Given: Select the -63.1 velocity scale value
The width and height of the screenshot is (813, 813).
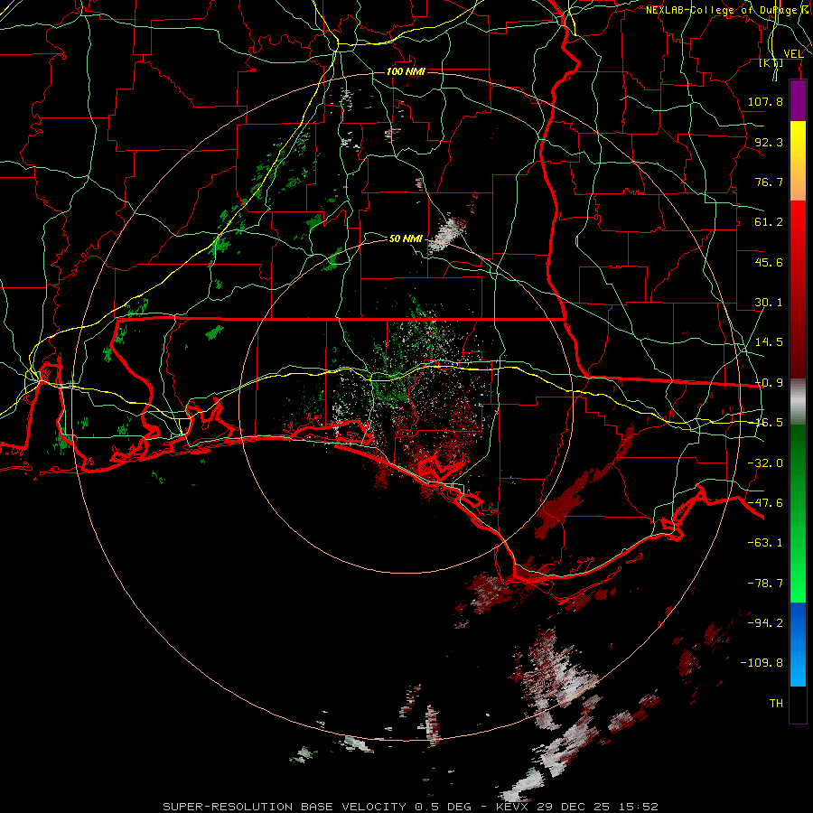Looking at the screenshot, I should coord(765,543).
